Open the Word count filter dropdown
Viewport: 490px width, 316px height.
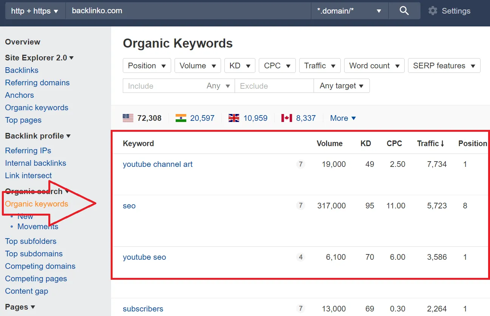[374, 66]
